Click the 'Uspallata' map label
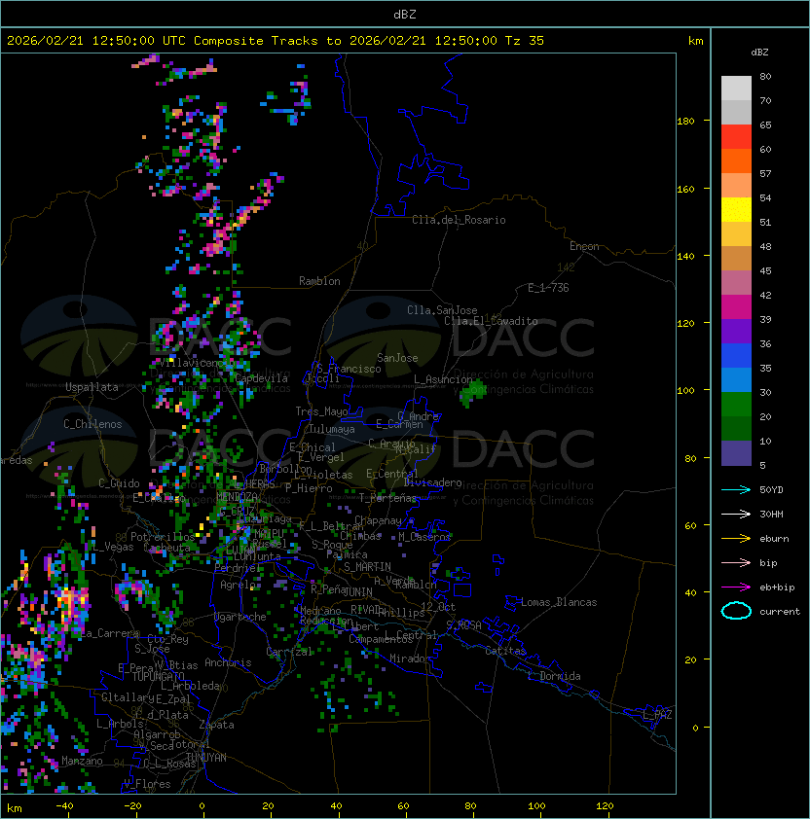The height and width of the screenshot is (819, 810). point(92,387)
